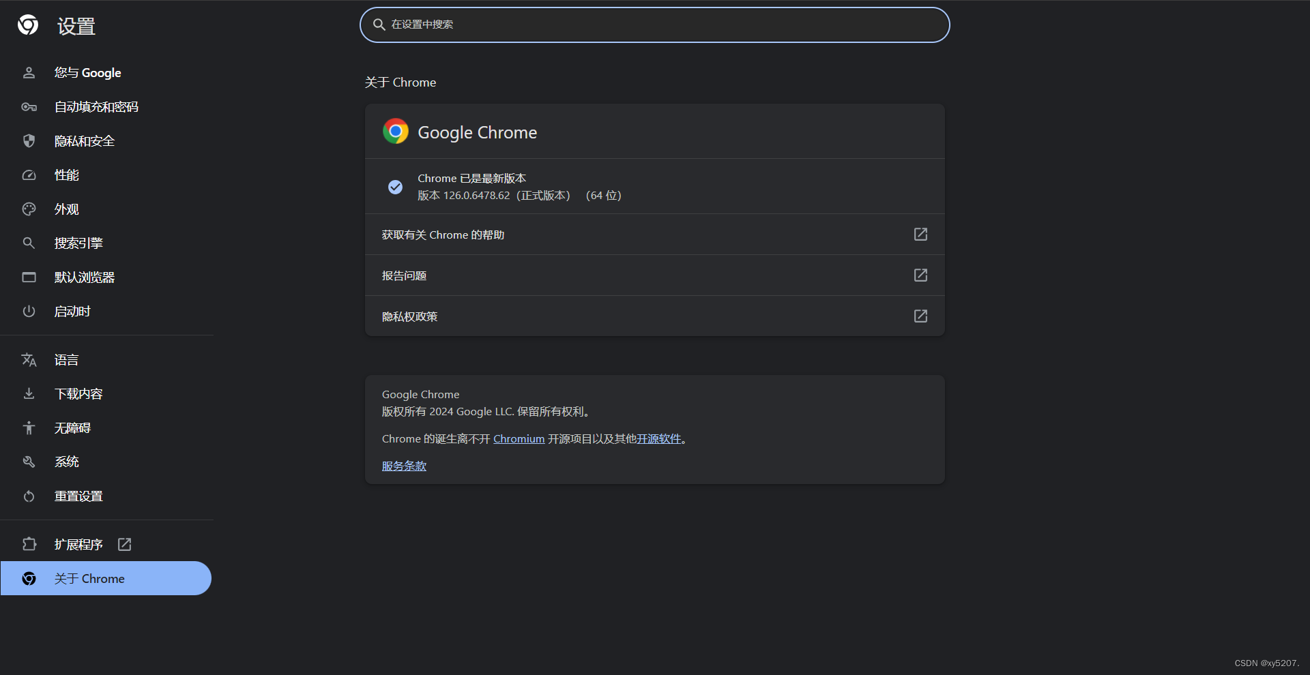Switch to the 您与 Google section

87,72
